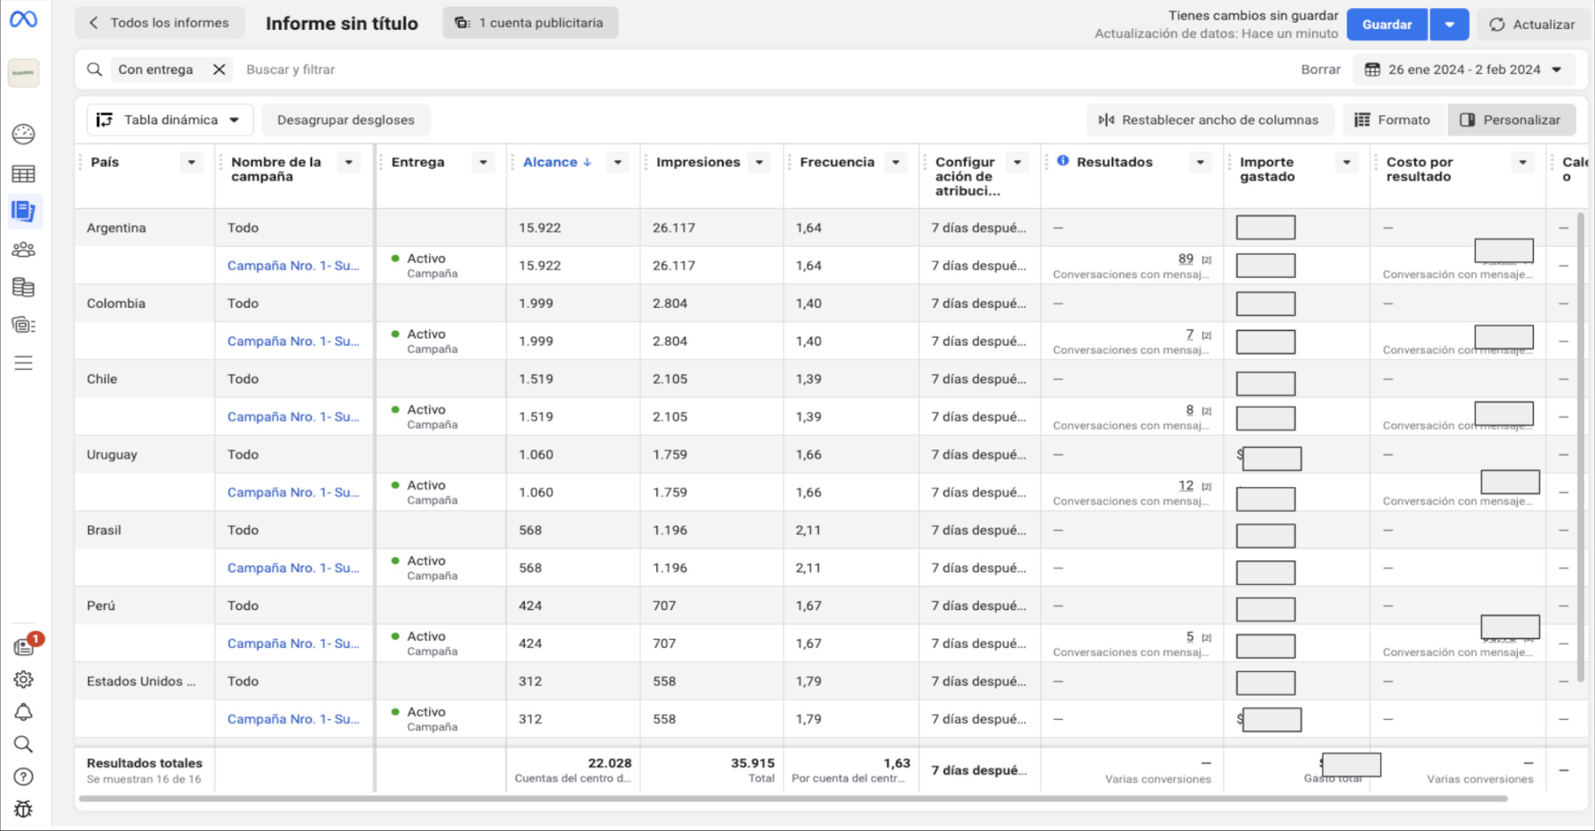Open the billing coins stack icon
Viewport: 1595px width, 831px height.
[x=23, y=288]
